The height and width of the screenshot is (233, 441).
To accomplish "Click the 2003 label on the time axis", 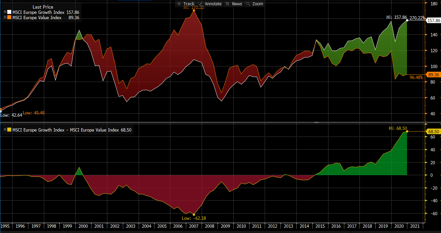I will pos(130,226).
